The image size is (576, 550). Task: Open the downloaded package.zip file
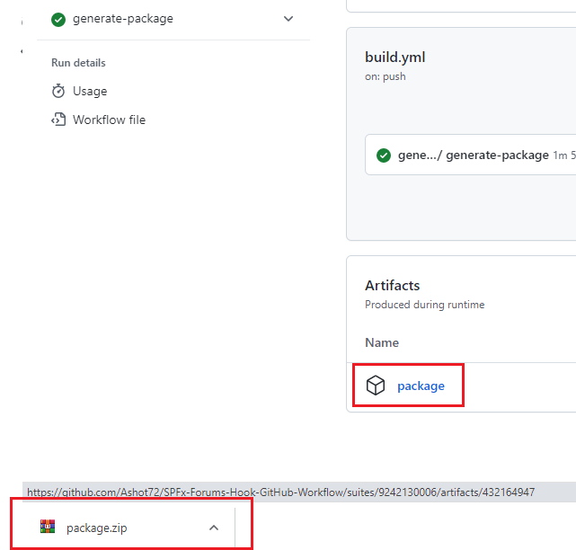click(96, 528)
